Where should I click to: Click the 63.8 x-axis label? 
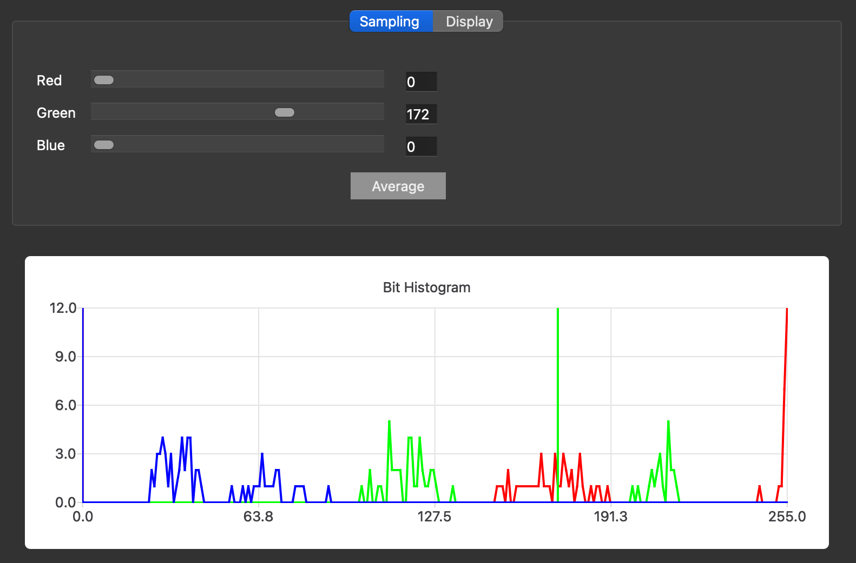(x=259, y=517)
